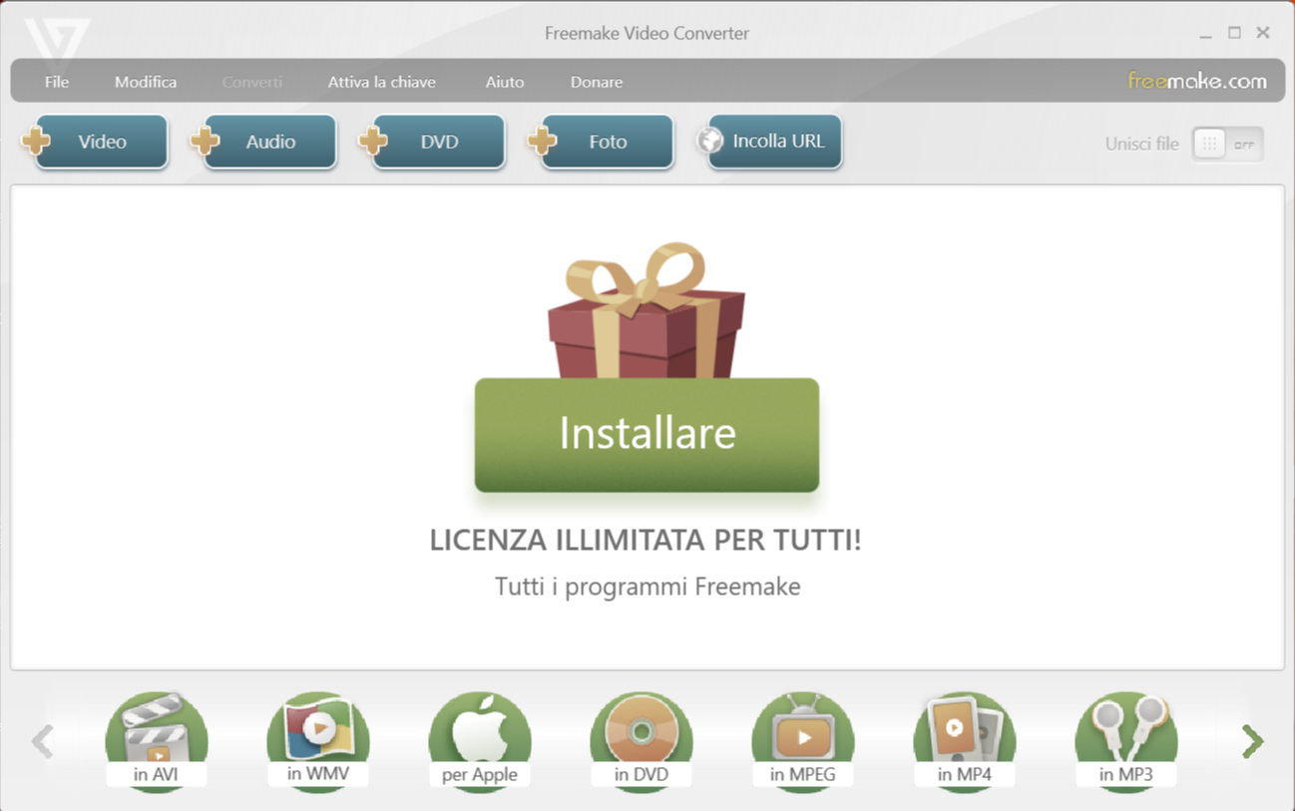Add a disc with DVD button
The height and width of the screenshot is (811, 1295).
click(x=432, y=142)
